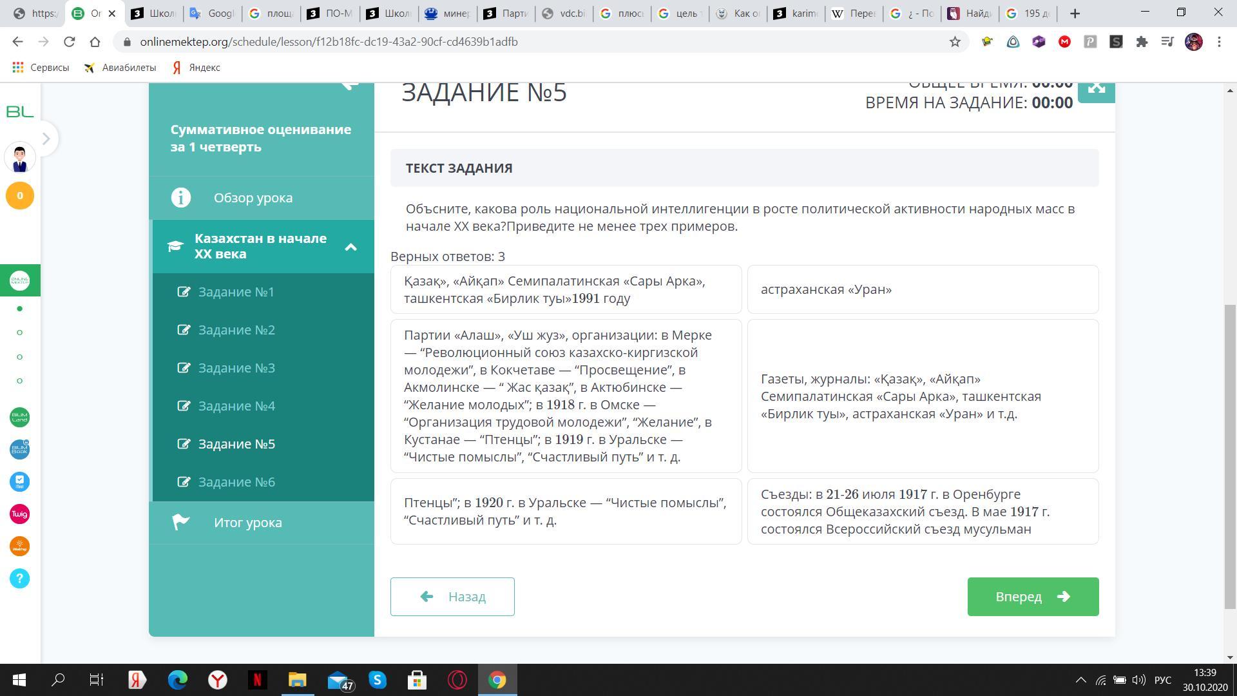
Task: Click the user avatar in left sidebar
Action: point(19,158)
